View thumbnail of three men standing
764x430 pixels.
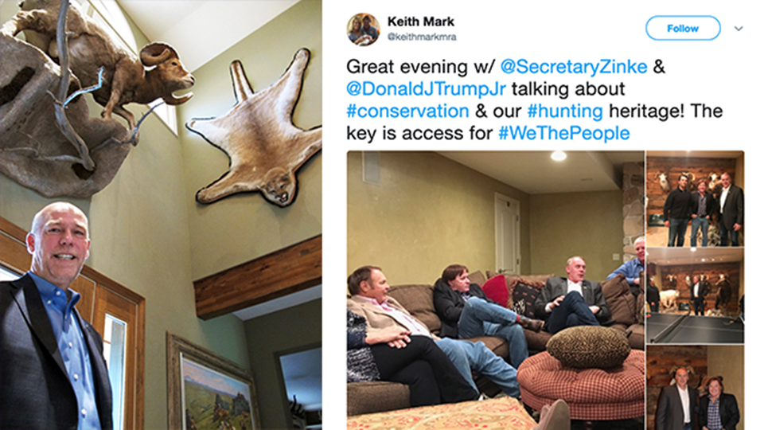695,198
